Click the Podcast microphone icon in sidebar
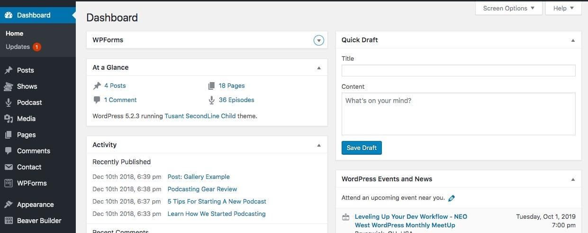 (x=9, y=103)
